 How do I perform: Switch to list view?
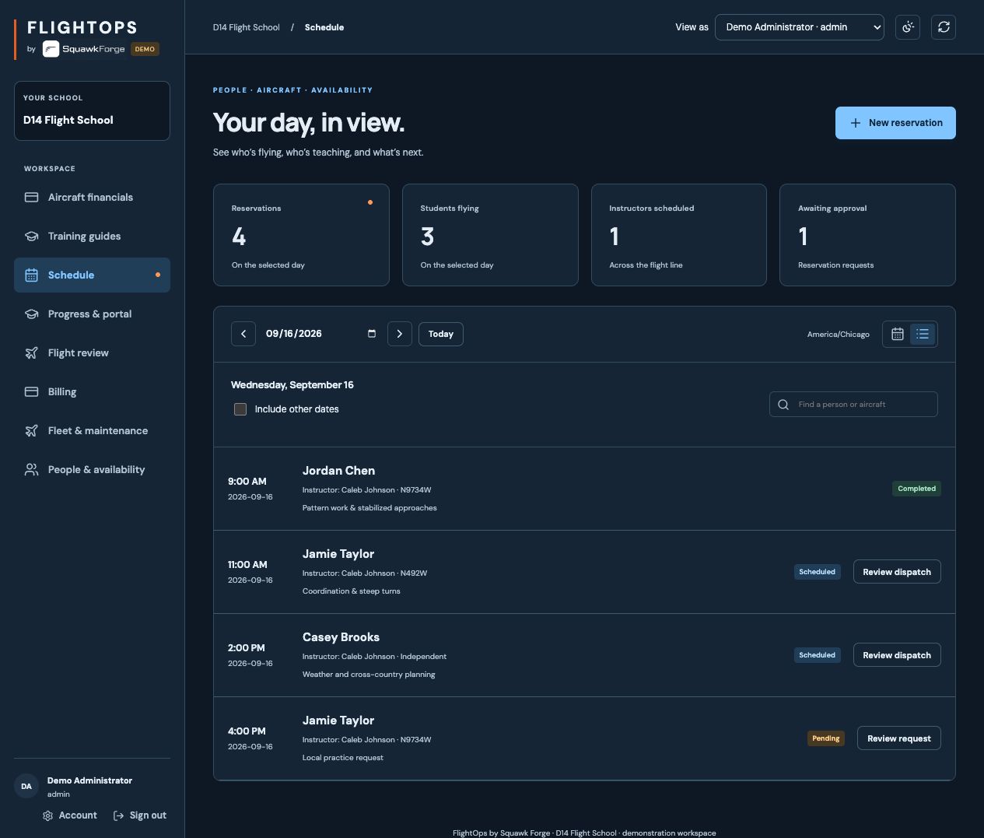pos(923,334)
